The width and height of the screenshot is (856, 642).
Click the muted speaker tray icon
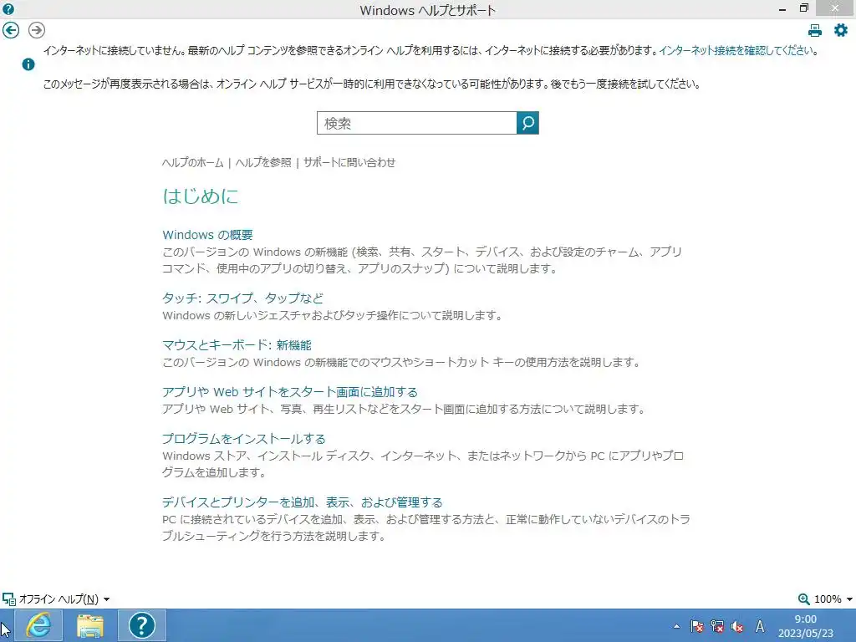(x=737, y=626)
